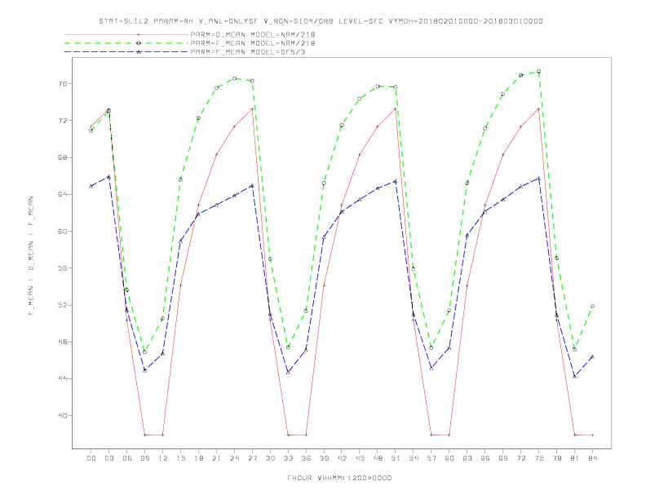Click x-axis forecast hour label 51

tap(396, 458)
